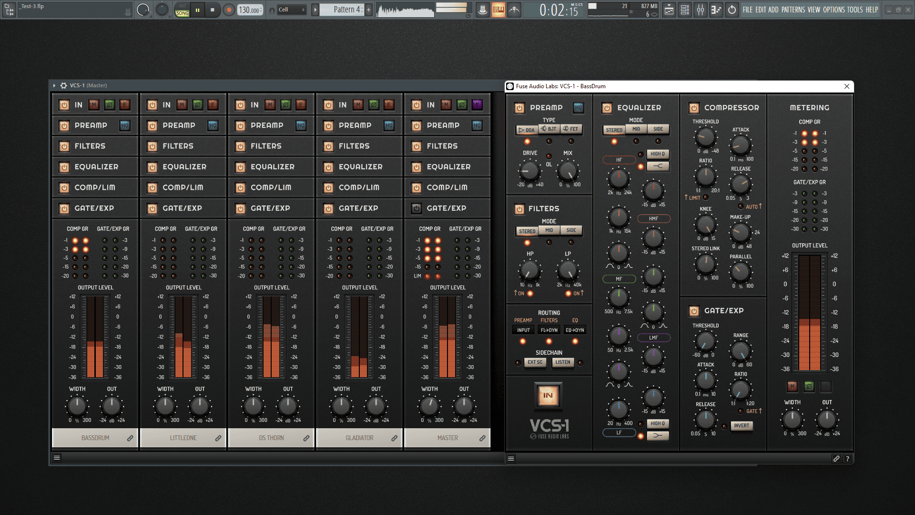
Task: Open the ADD menu
Action: click(773, 10)
